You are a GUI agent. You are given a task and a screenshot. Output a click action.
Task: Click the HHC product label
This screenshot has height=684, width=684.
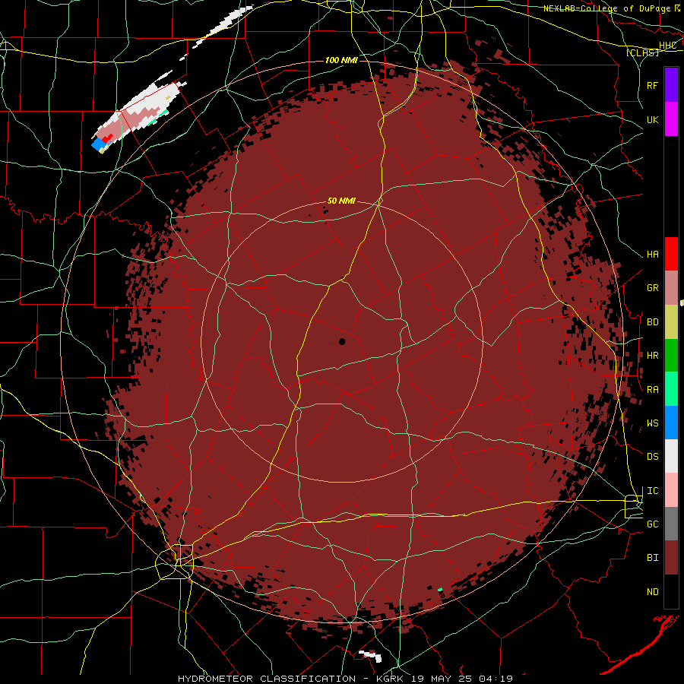tap(667, 46)
